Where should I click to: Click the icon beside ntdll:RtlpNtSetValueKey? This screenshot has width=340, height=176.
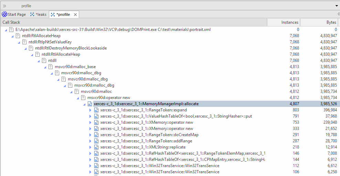pyautogui.click(x=24, y=42)
